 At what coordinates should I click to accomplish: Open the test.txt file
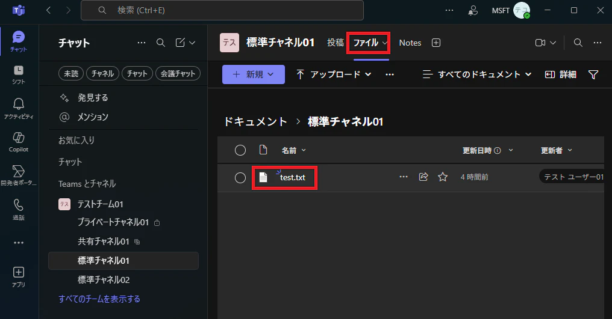[x=292, y=178]
